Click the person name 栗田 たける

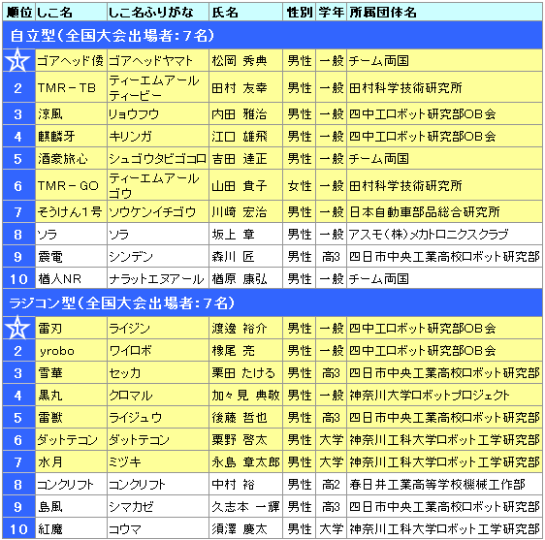243,373
